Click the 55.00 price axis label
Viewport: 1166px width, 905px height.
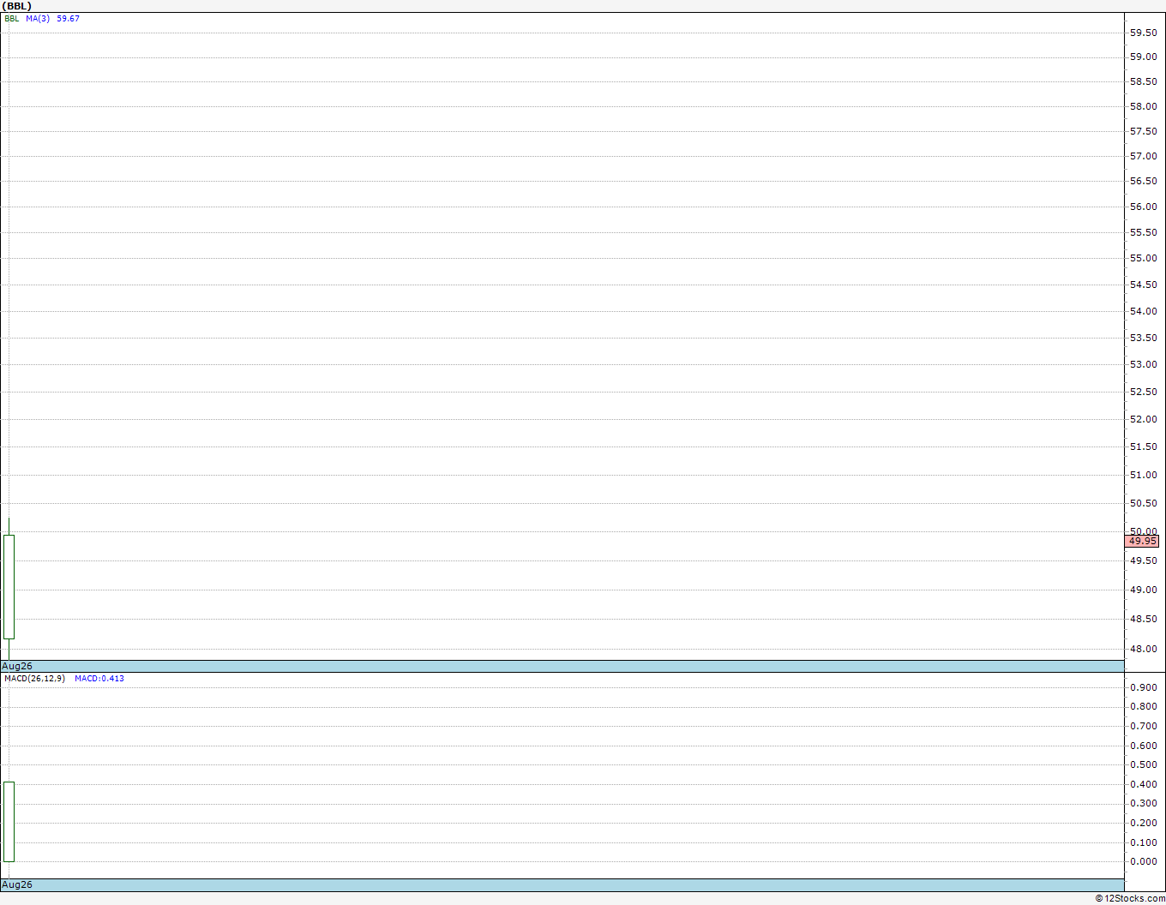(1143, 258)
